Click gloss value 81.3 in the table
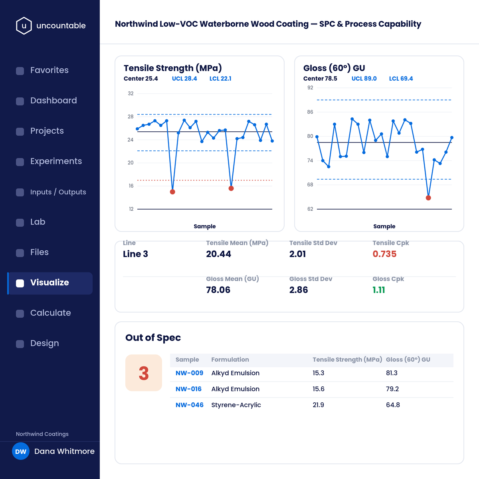This screenshot has height=479, width=479. coord(392,373)
